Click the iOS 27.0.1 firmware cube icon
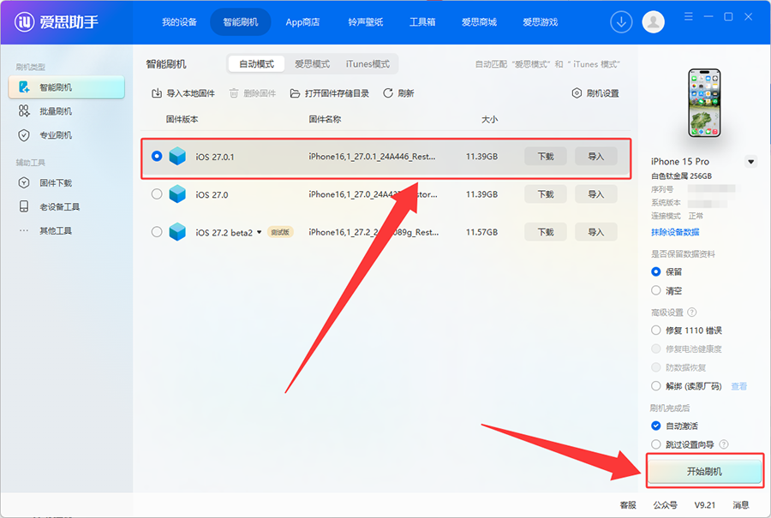This screenshot has width=771, height=518. (x=177, y=157)
